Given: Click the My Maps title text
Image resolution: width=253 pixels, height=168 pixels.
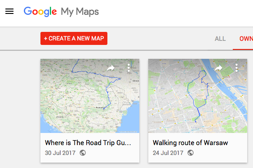Looking at the screenshot, I should 80,12.
